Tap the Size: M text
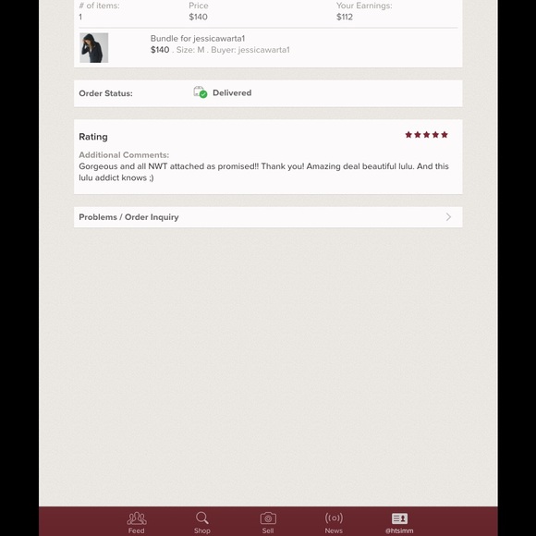The width and height of the screenshot is (536, 536). click(x=190, y=50)
